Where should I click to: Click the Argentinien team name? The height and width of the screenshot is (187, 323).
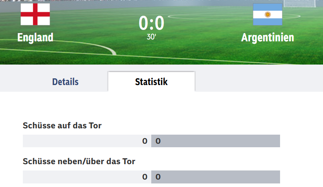click(267, 37)
